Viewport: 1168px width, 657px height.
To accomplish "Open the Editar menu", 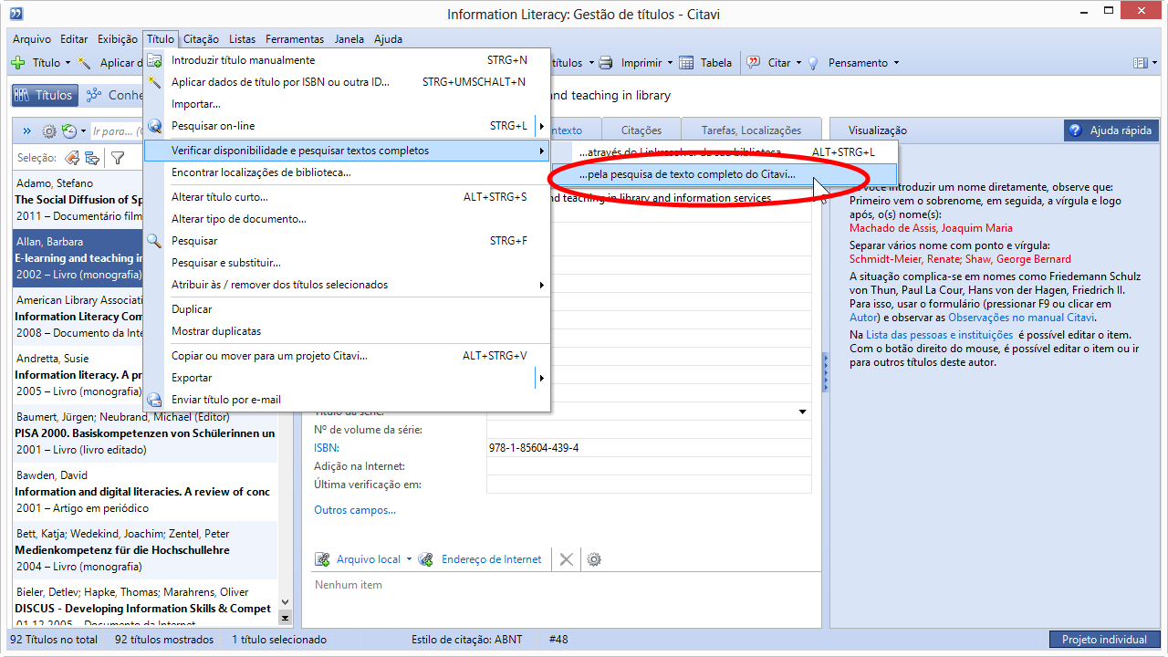I will (74, 39).
